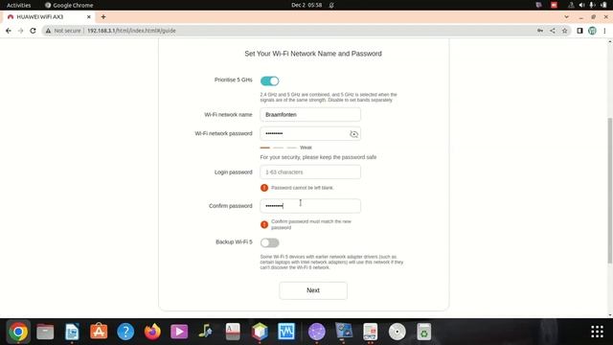
Task: Show all applications grid
Action: [597, 332]
